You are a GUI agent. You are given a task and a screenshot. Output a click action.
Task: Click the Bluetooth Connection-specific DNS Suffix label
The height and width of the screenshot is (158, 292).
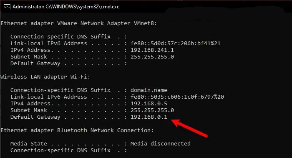[x=60, y=150]
